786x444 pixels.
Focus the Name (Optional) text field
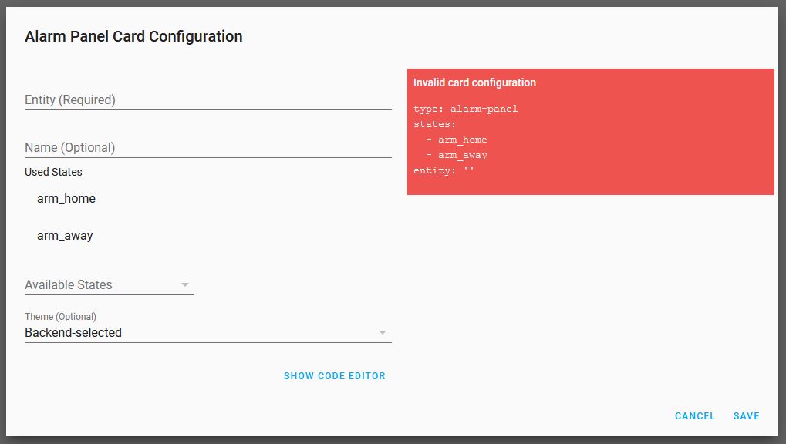208,147
